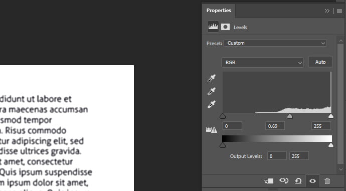This screenshot has height=191, width=346.
Task: Pick the gray point eyedropper
Action: click(x=212, y=91)
